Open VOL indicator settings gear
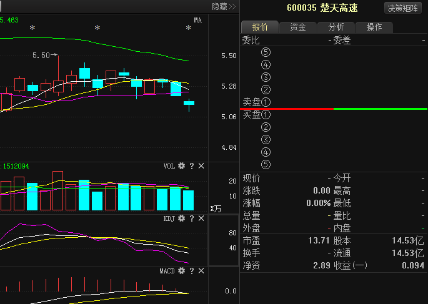The image size is (428, 304). click(181, 166)
